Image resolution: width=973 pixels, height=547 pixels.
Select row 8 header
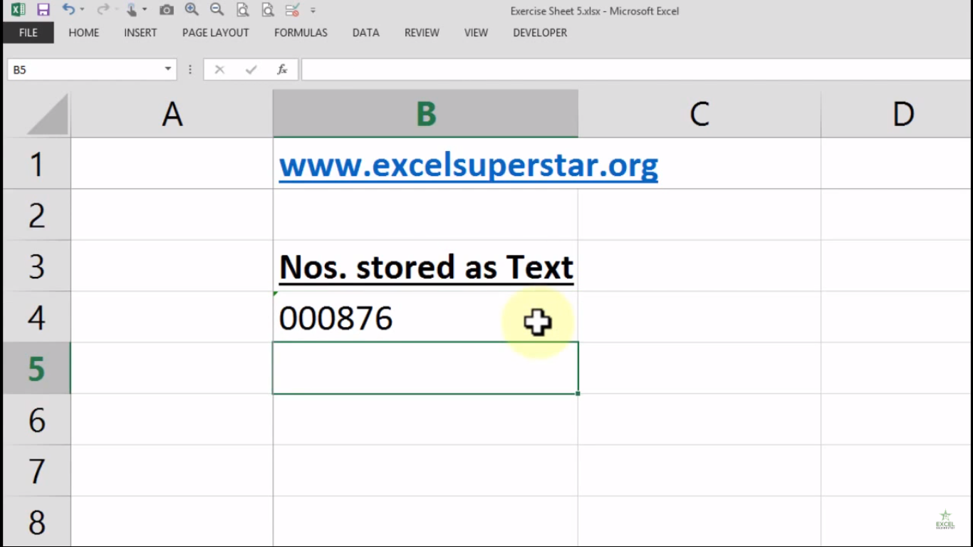click(36, 522)
